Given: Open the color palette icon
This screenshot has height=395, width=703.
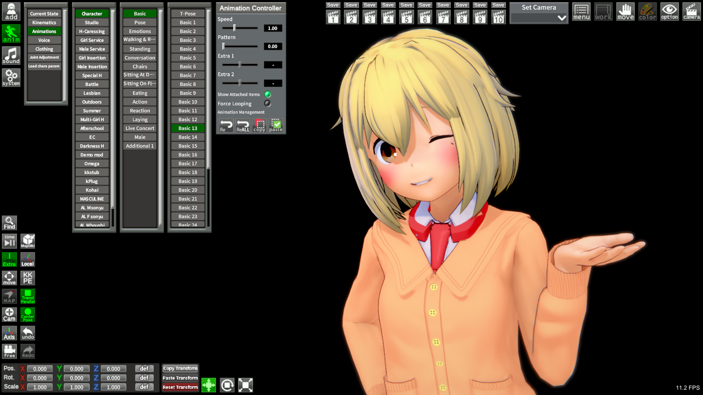Looking at the screenshot, I should [x=647, y=12].
